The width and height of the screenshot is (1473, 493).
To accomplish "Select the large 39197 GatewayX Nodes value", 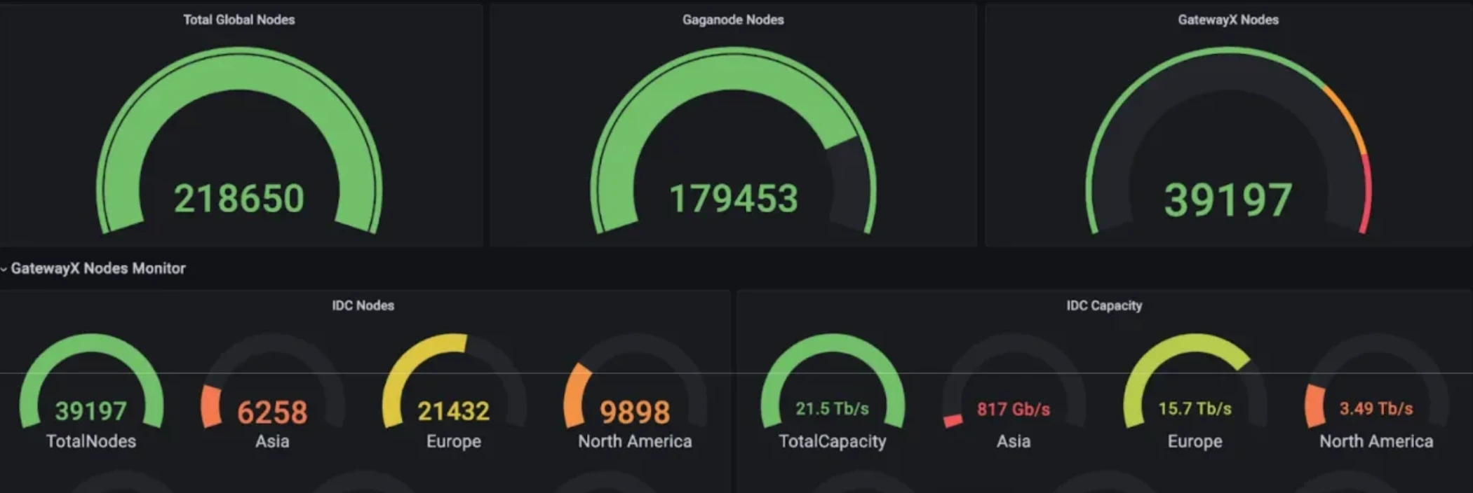I will [x=1227, y=200].
